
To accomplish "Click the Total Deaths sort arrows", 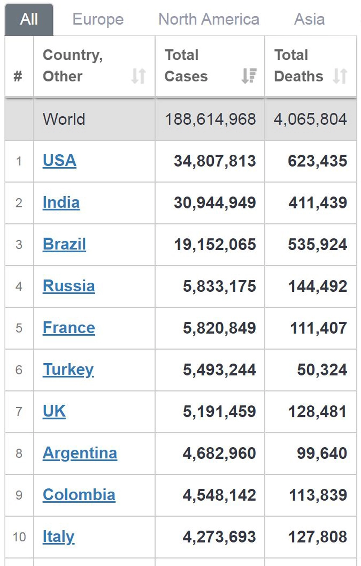I will pos(340,76).
